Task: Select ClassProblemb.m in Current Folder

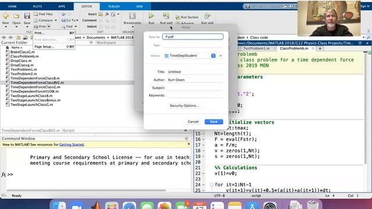Action: pyautogui.click(x=24, y=56)
